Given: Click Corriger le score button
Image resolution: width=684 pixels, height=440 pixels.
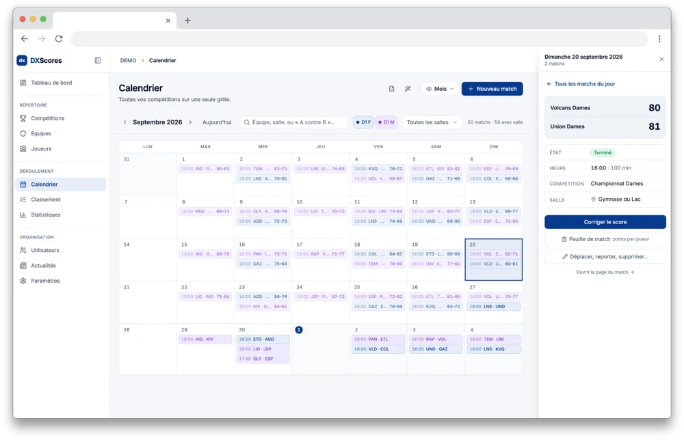Looking at the screenshot, I should 605,222.
